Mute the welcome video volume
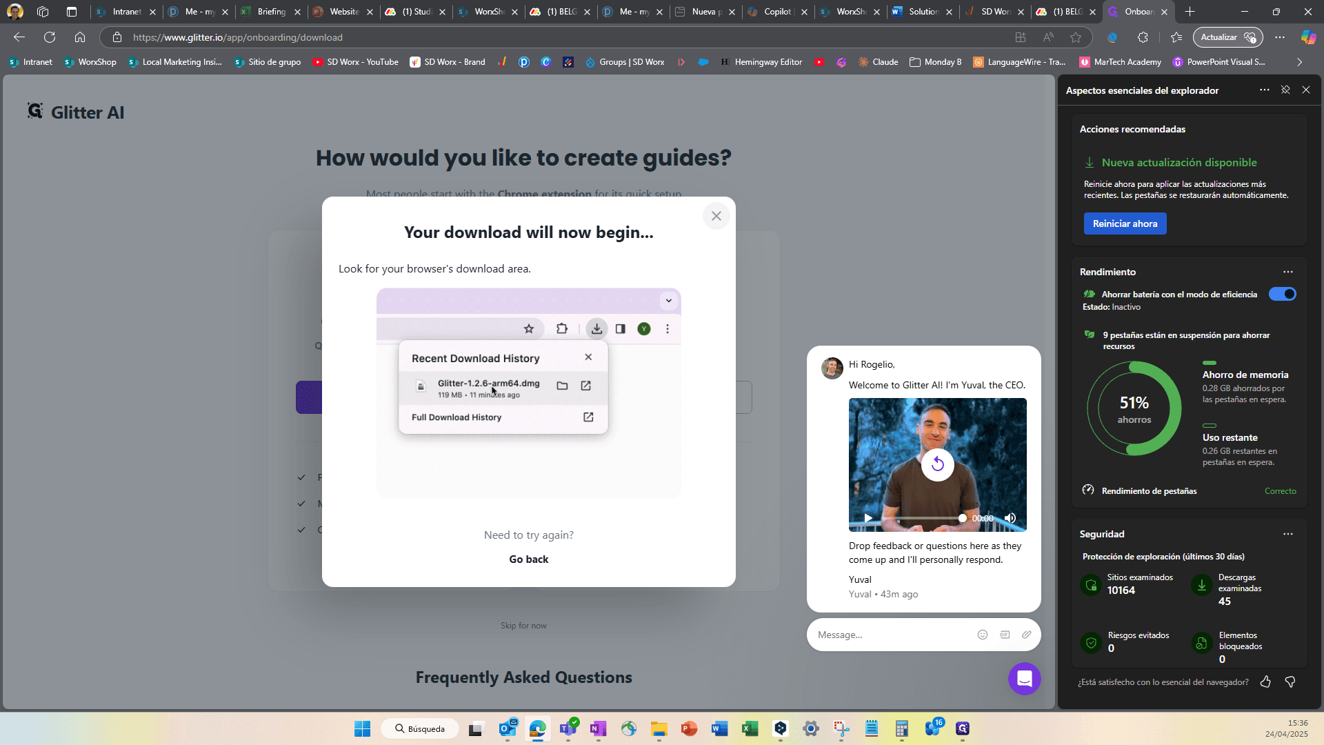 click(1010, 518)
